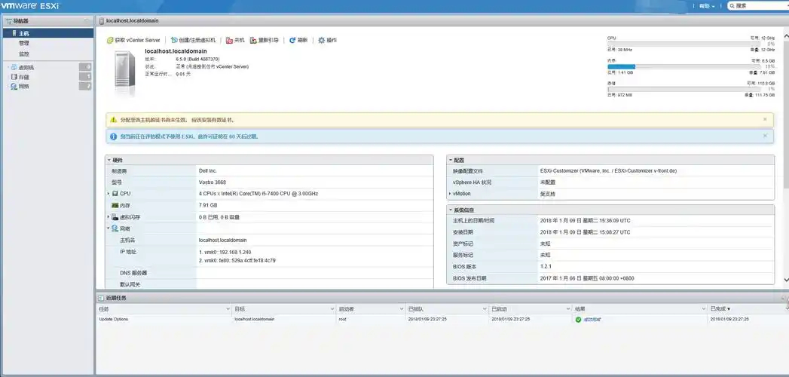Click the 网络 icon in hardware panel

(x=115, y=228)
